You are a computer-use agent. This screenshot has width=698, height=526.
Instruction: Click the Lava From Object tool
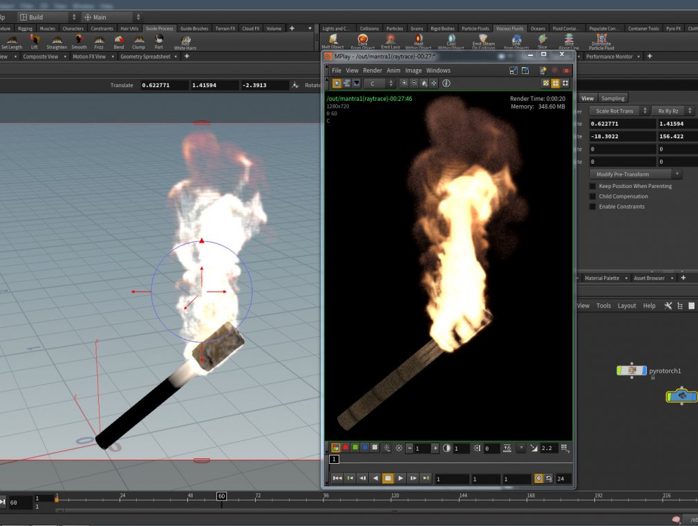click(362, 42)
